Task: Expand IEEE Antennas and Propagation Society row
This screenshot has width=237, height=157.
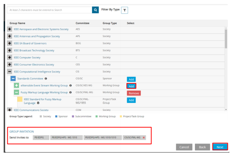Action: pyautogui.click(x=10, y=36)
